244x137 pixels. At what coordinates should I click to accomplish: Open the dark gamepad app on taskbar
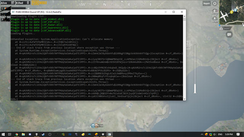click(x=56, y=134)
